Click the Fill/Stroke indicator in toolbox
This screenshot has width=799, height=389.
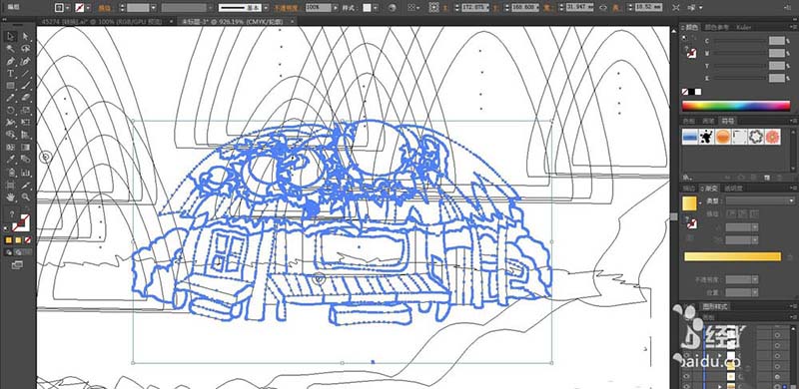(x=20, y=222)
